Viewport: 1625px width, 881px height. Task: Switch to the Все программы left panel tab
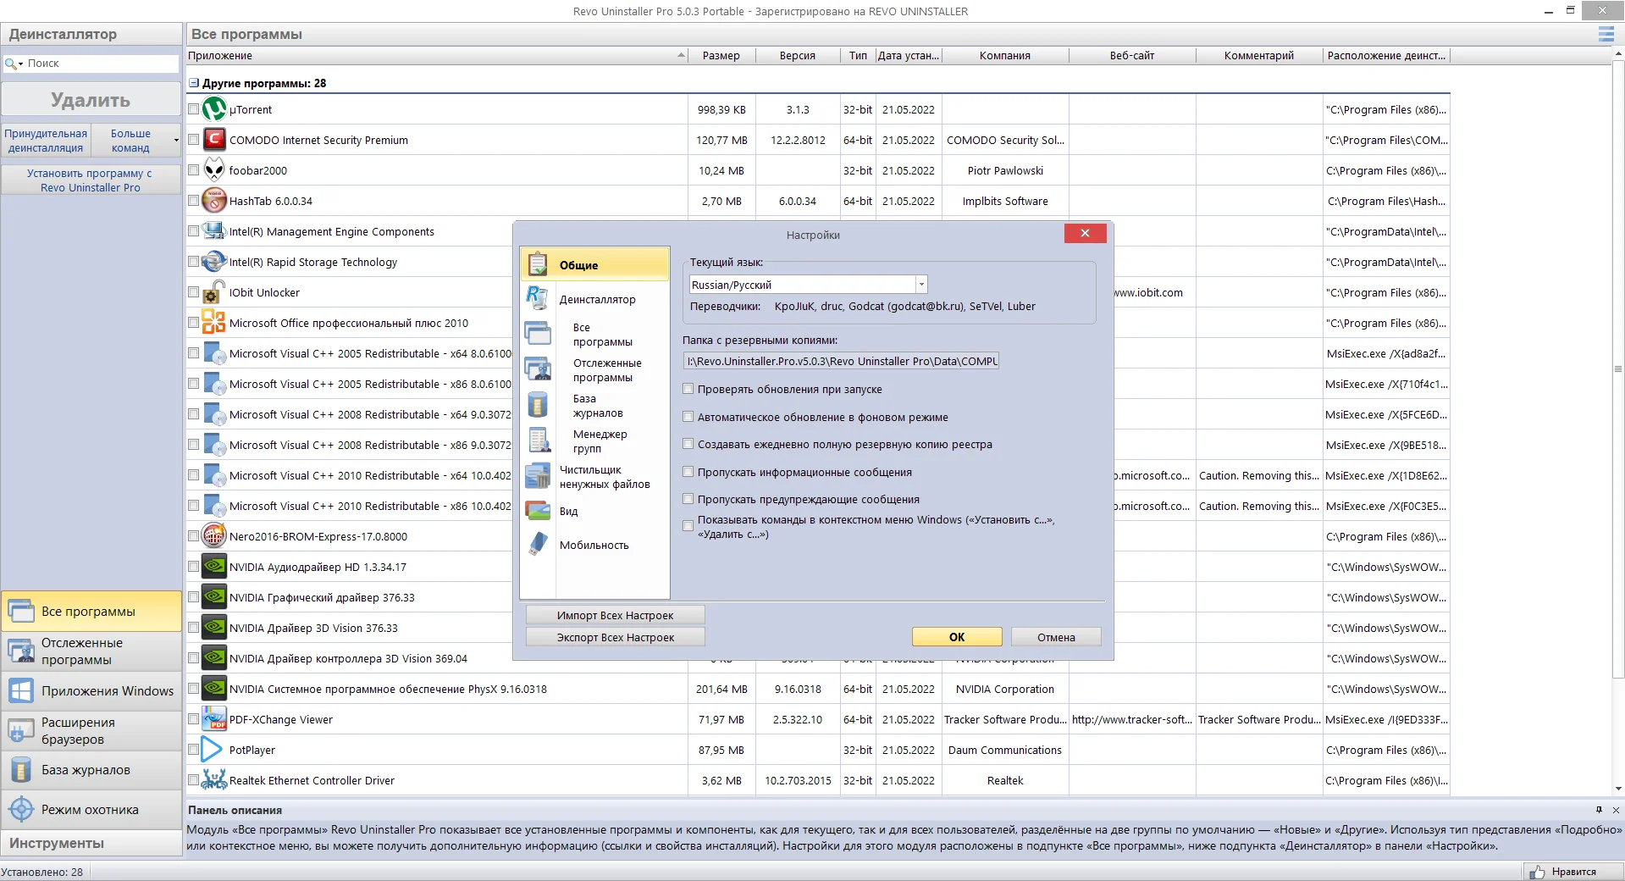coord(91,612)
